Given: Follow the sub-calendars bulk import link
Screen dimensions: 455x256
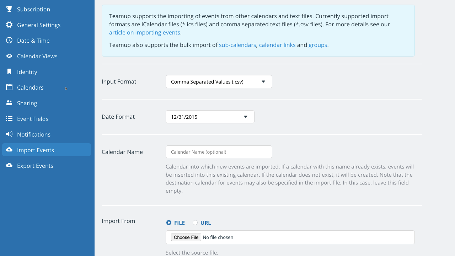Looking at the screenshot, I should (237, 45).
